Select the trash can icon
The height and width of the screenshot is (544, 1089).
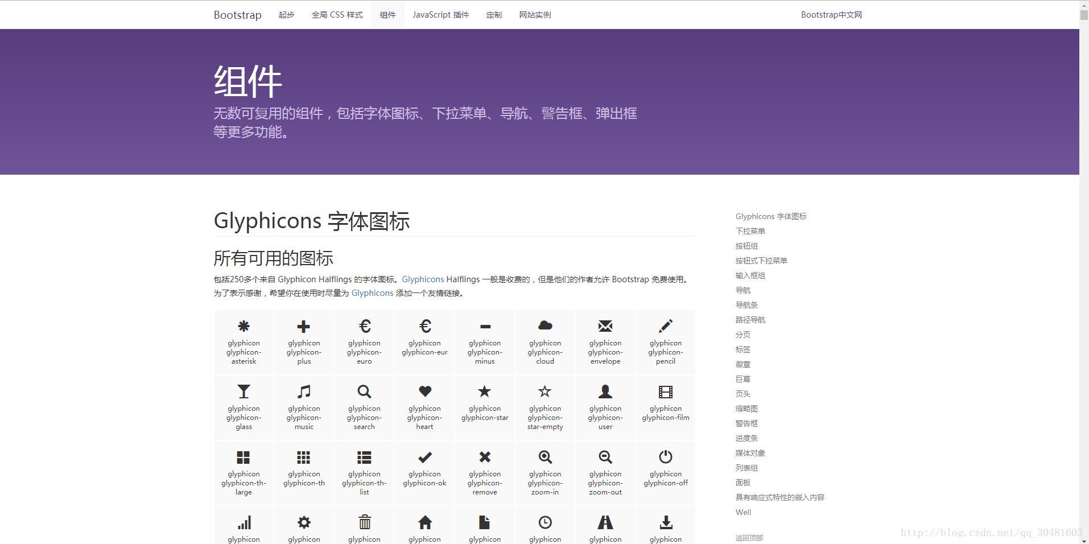point(365,522)
